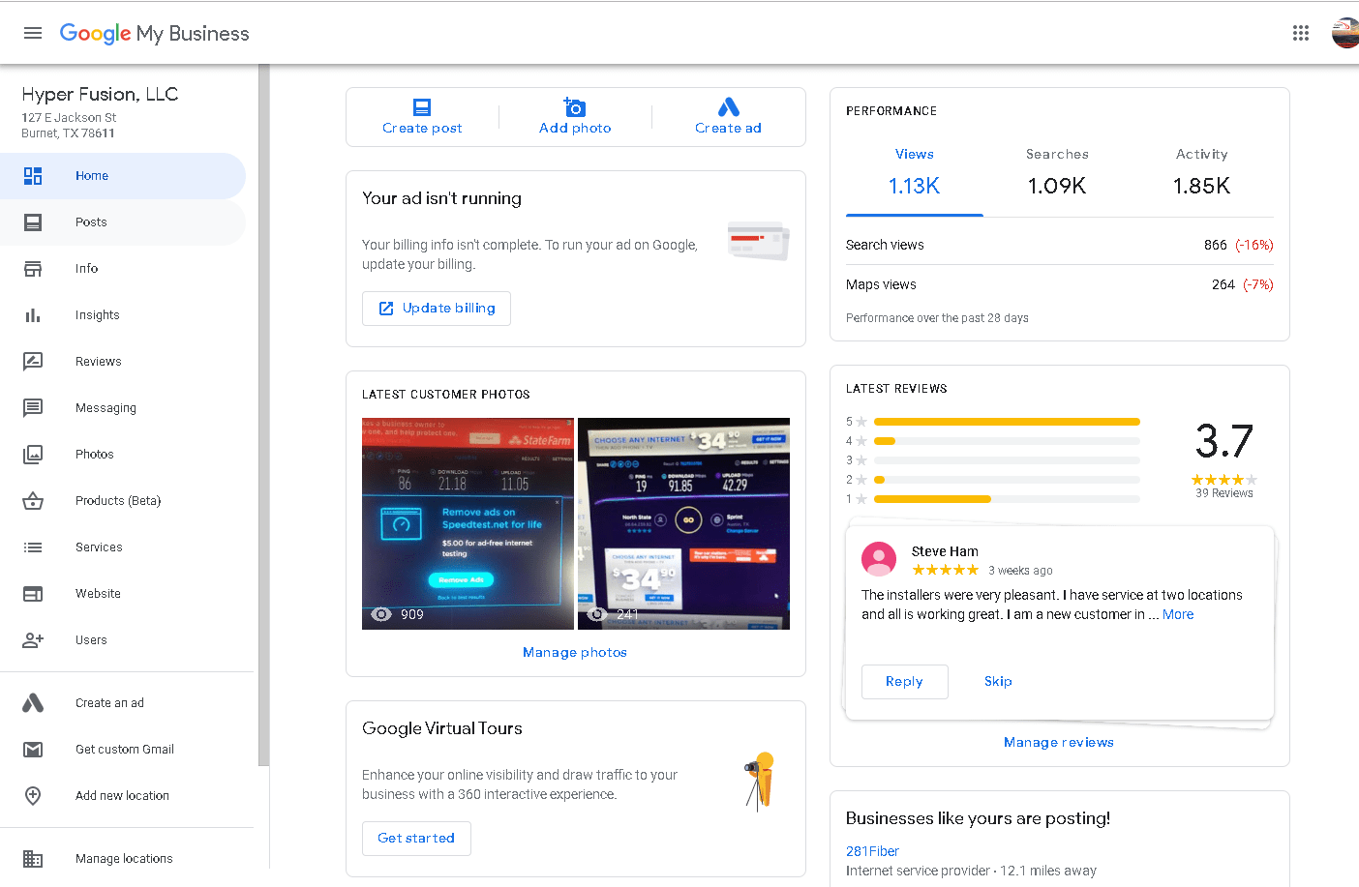Click the Google My Business logo

(155, 33)
